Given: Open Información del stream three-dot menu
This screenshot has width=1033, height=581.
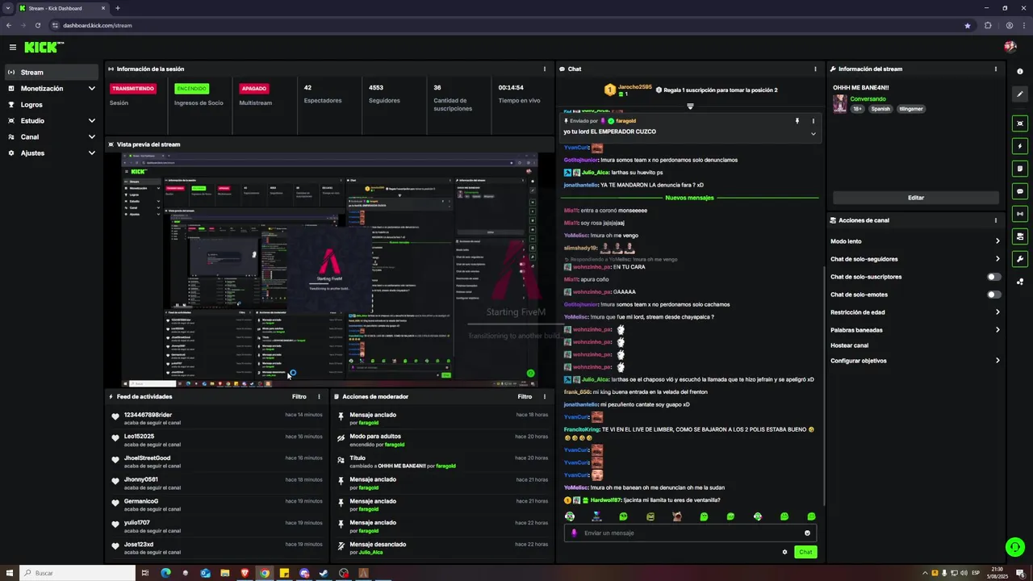Looking at the screenshot, I should [x=996, y=69].
